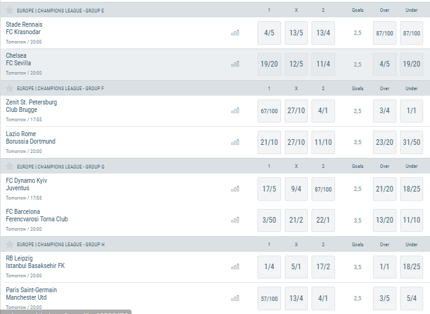
Task: Star the Champions League Group G section
Action: click(x=9, y=167)
